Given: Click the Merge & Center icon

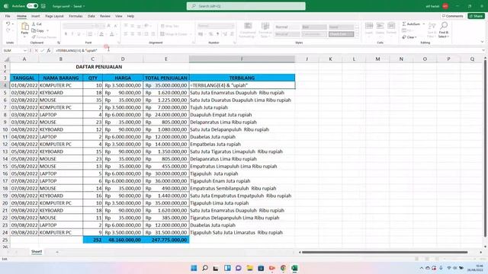Looking at the screenshot, I should [x=162, y=33].
